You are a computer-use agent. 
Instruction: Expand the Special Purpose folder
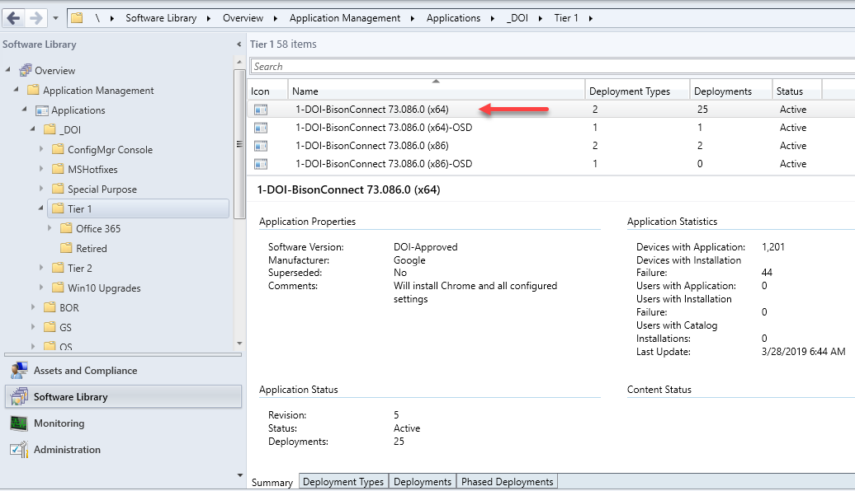point(41,189)
